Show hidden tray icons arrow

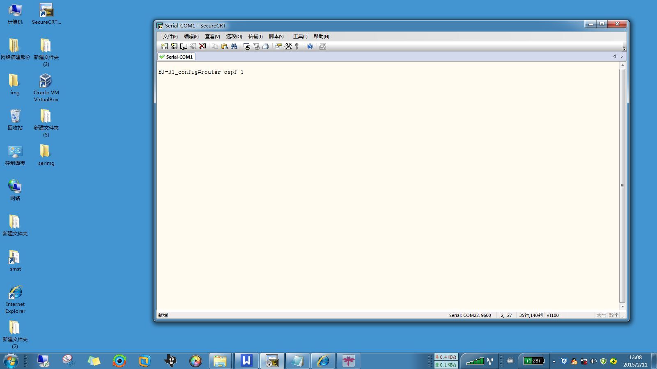pos(554,361)
